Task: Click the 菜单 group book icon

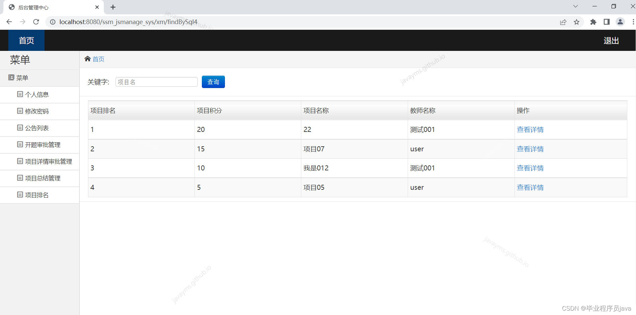Action: 11,78
